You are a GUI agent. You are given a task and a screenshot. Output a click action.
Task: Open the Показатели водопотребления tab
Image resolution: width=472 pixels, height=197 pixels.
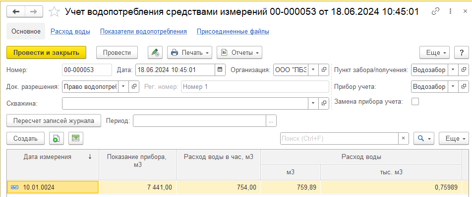pos(143,31)
